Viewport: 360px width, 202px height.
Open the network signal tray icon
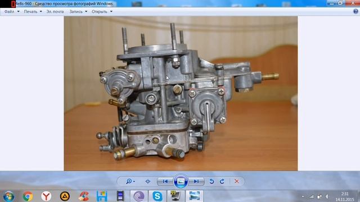[x=312, y=196]
